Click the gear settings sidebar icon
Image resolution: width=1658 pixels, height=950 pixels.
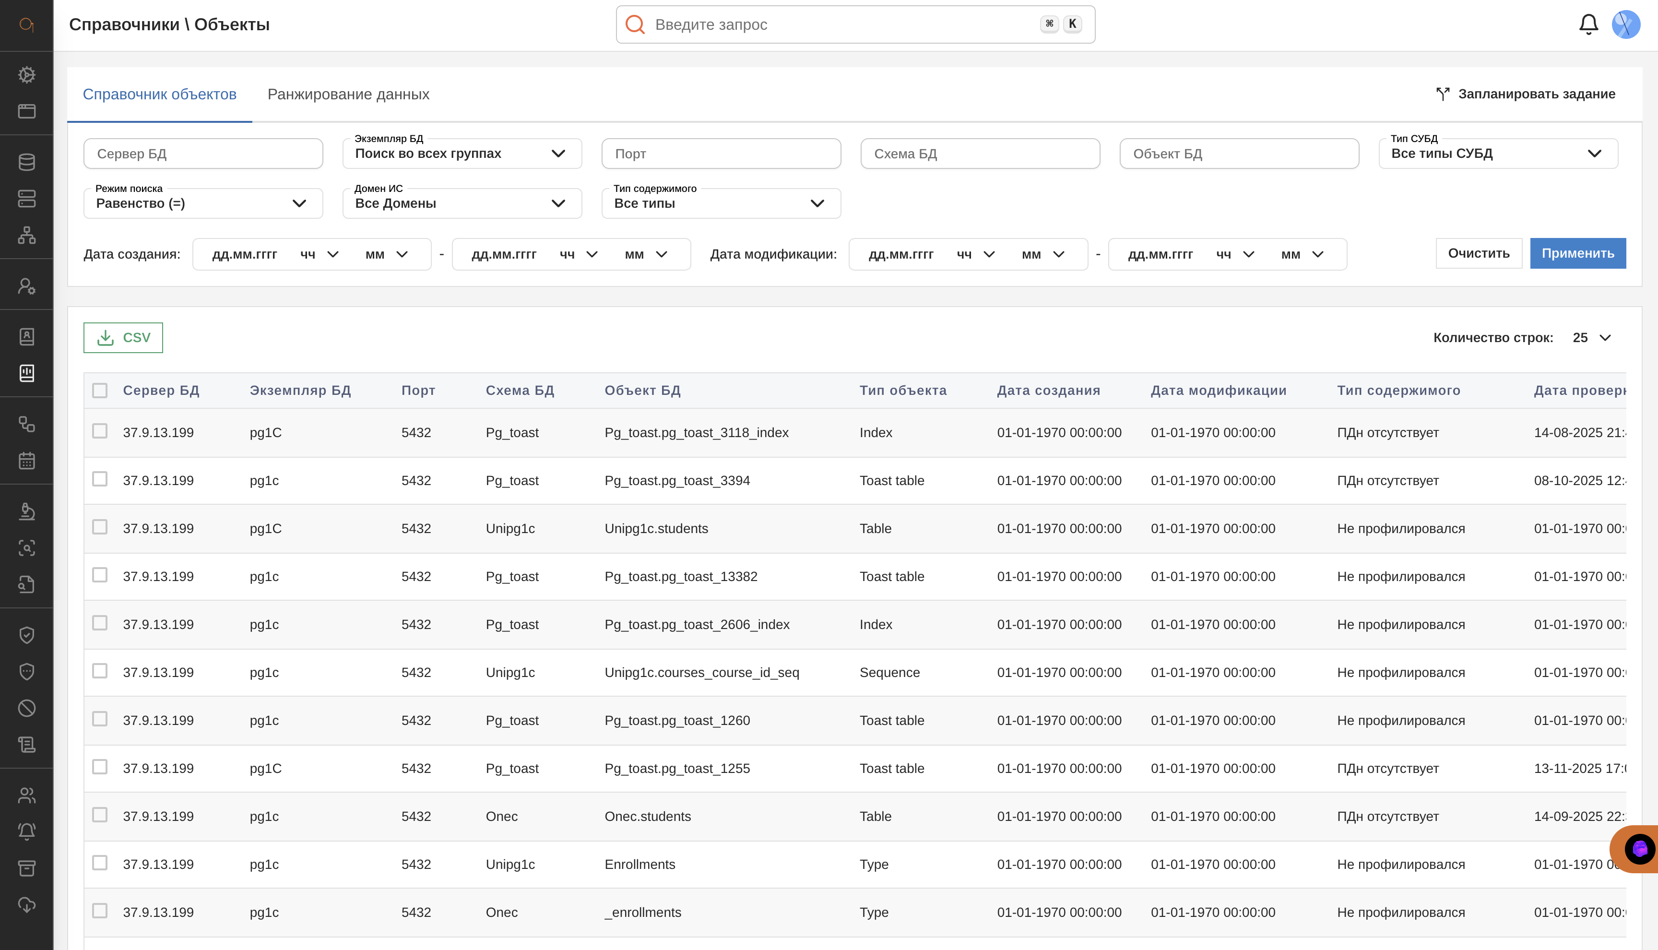coord(27,74)
